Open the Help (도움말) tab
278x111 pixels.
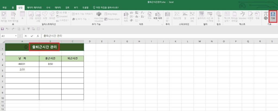[86, 8]
